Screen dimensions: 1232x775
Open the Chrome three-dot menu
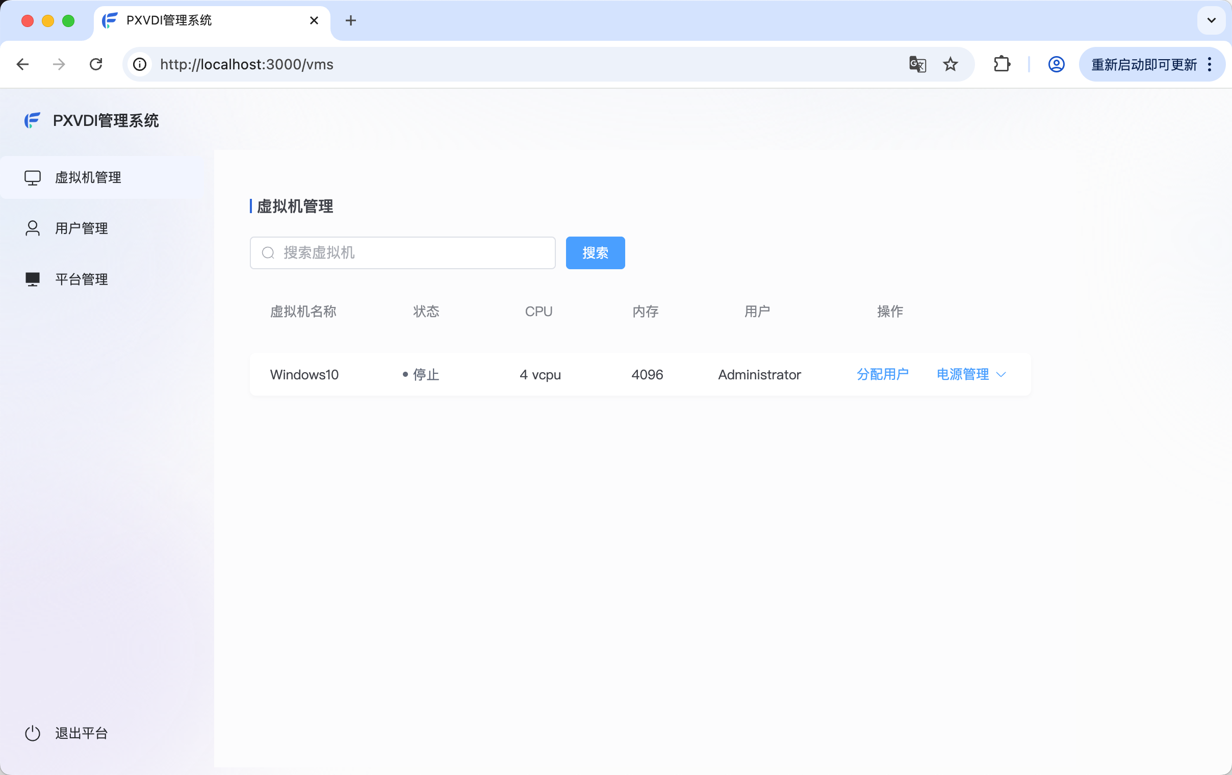[1210, 64]
